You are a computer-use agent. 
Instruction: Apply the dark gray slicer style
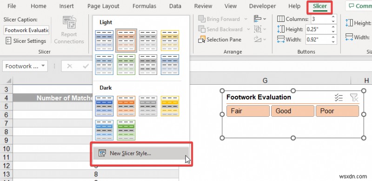148,106
